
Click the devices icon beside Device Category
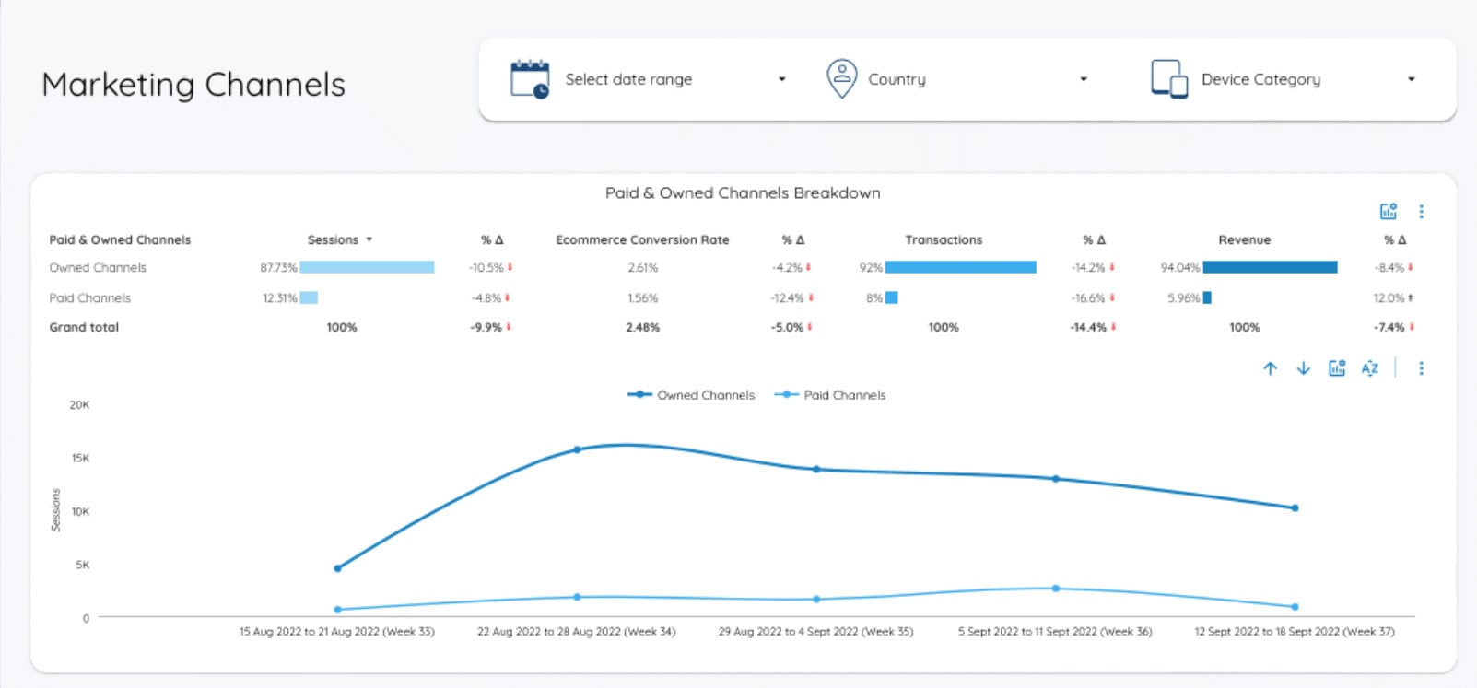[1168, 79]
